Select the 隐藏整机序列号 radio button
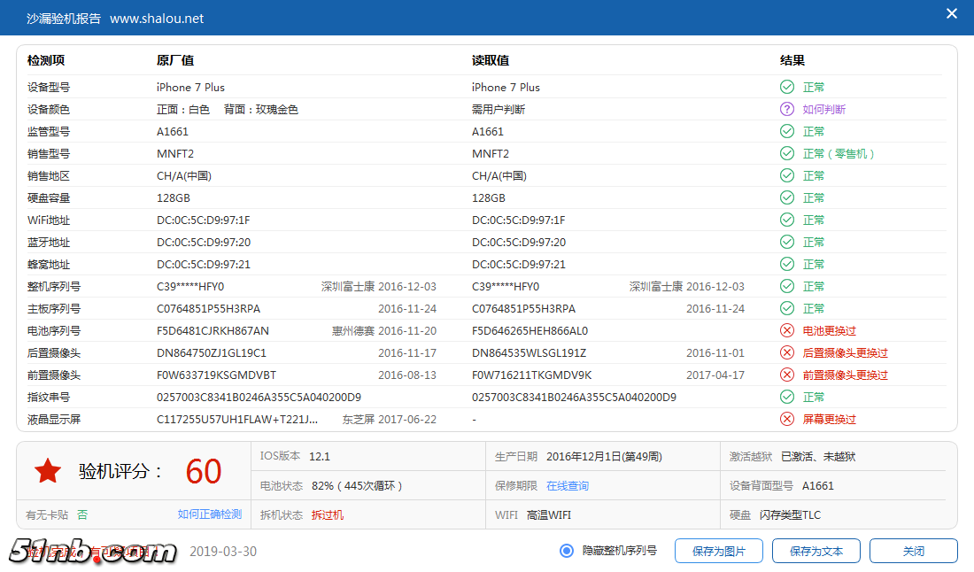974x572 pixels. (x=565, y=550)
